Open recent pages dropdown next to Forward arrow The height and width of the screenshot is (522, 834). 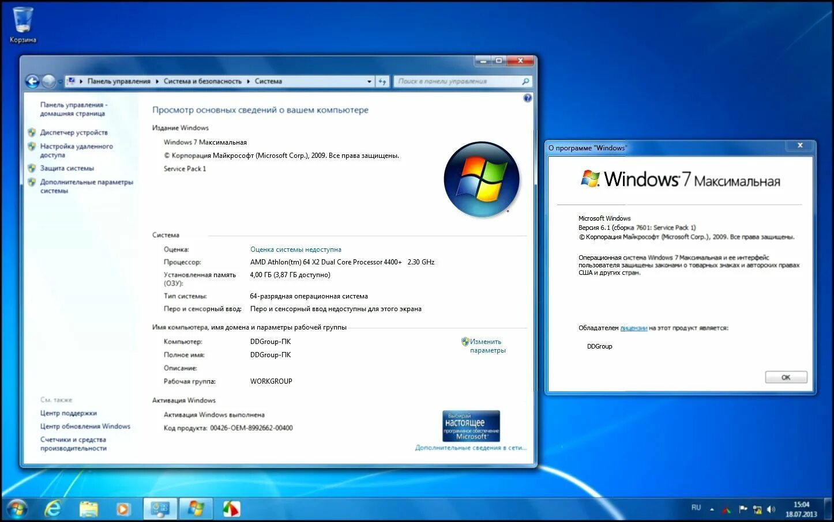click(60, 82)
